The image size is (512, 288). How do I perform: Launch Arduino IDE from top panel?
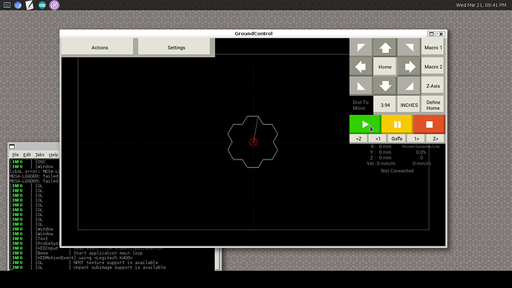coord(42,5)
